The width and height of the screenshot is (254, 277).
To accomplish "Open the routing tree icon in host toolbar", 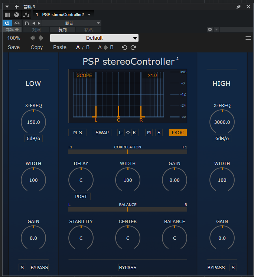I will tap(26, 15).
